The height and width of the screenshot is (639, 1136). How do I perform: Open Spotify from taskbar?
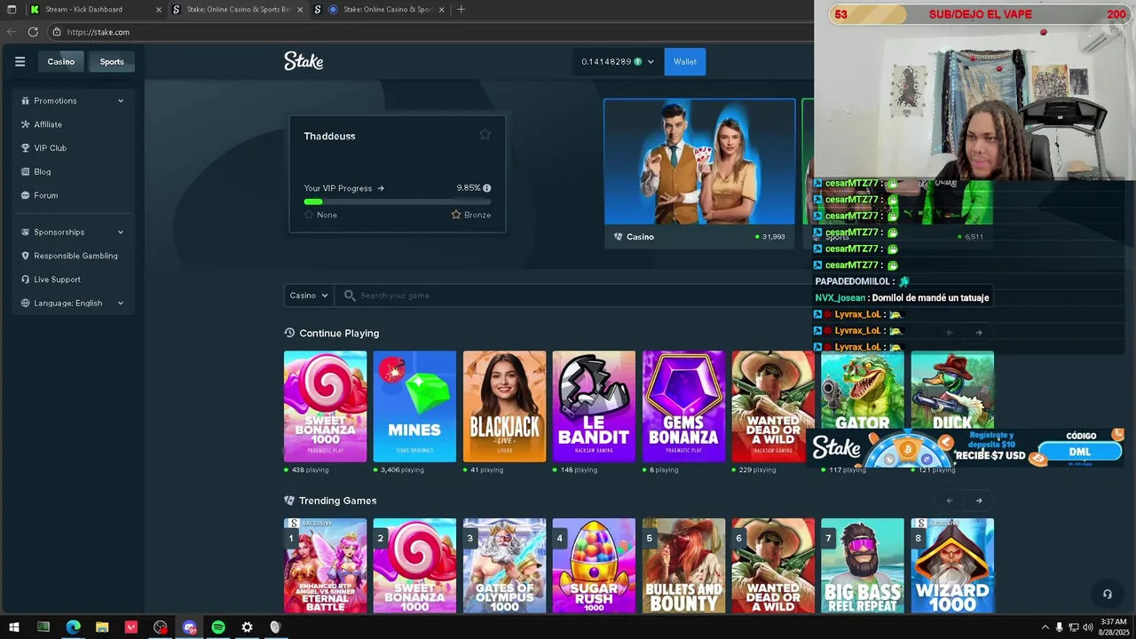point(218,627)
